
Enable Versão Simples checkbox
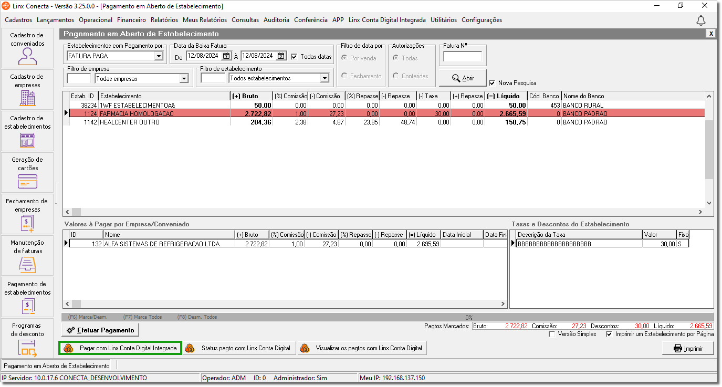[x=552, y=334]
